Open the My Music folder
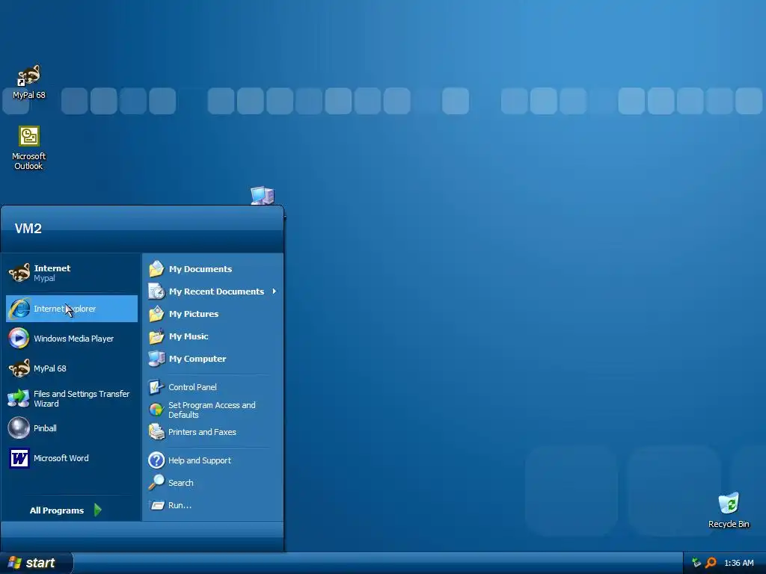 tap(213, 336)
